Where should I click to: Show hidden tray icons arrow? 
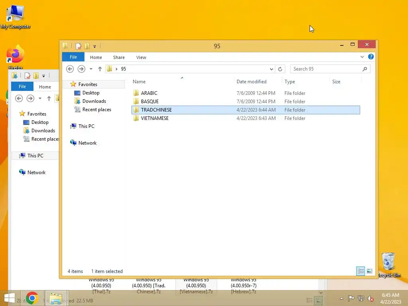(x=341, y=298)
